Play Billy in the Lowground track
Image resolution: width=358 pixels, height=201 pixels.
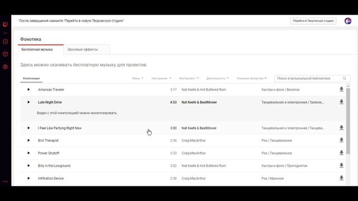[x=29, y=166]
